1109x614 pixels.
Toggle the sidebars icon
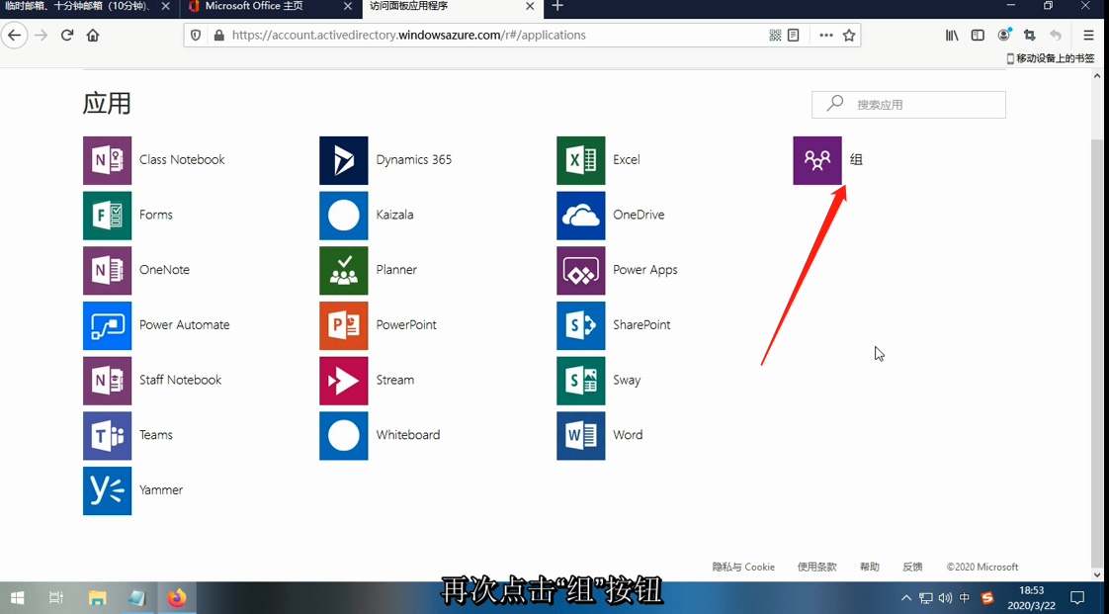pos(978,35)
